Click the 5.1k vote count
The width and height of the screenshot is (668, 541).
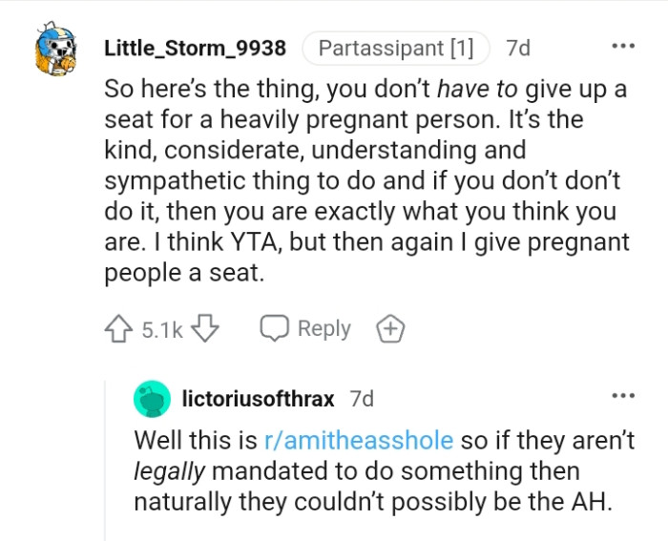tap(161, 330)
